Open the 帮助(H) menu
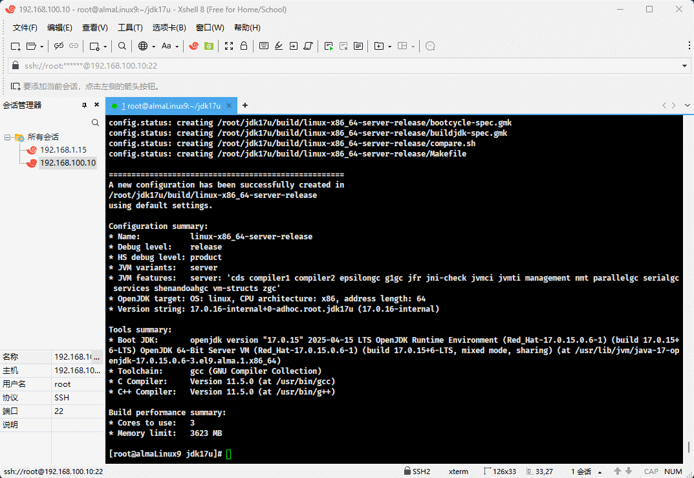This screenshot has height=478, width=694. pyautogui.click(x=247, y=27)
